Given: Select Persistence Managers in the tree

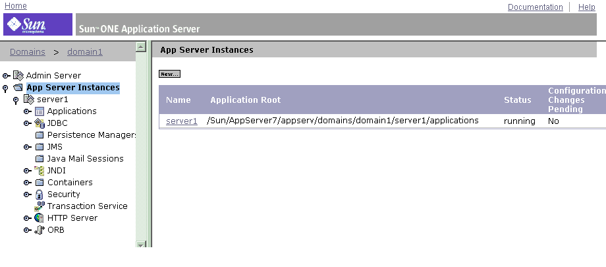Looking at the screenshot, I should click(91, 135).
